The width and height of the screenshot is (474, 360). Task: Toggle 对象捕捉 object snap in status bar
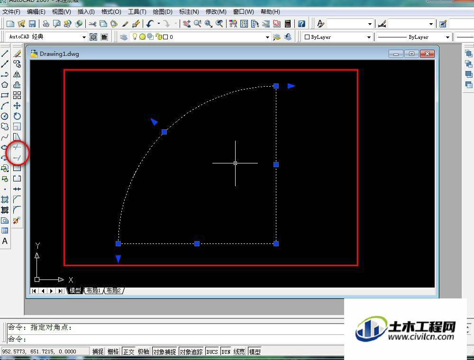pos(164,351)
